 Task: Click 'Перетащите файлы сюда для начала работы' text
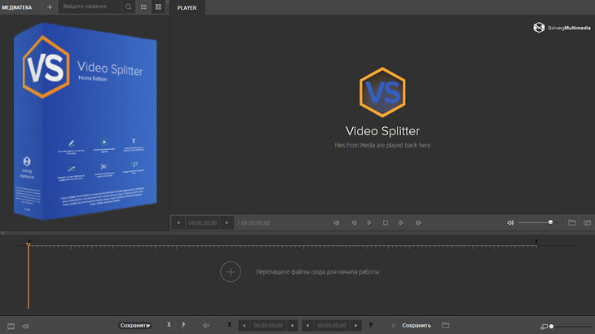[x=318, y=272]
